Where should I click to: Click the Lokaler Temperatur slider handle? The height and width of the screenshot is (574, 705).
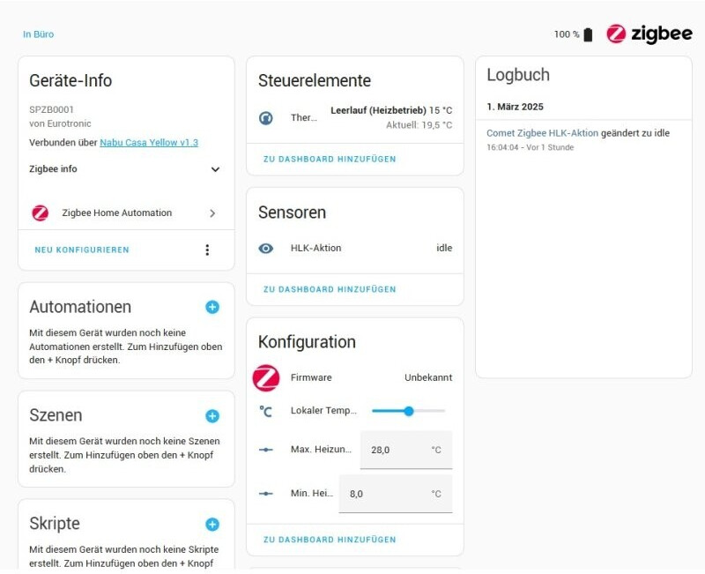(409, 411)
